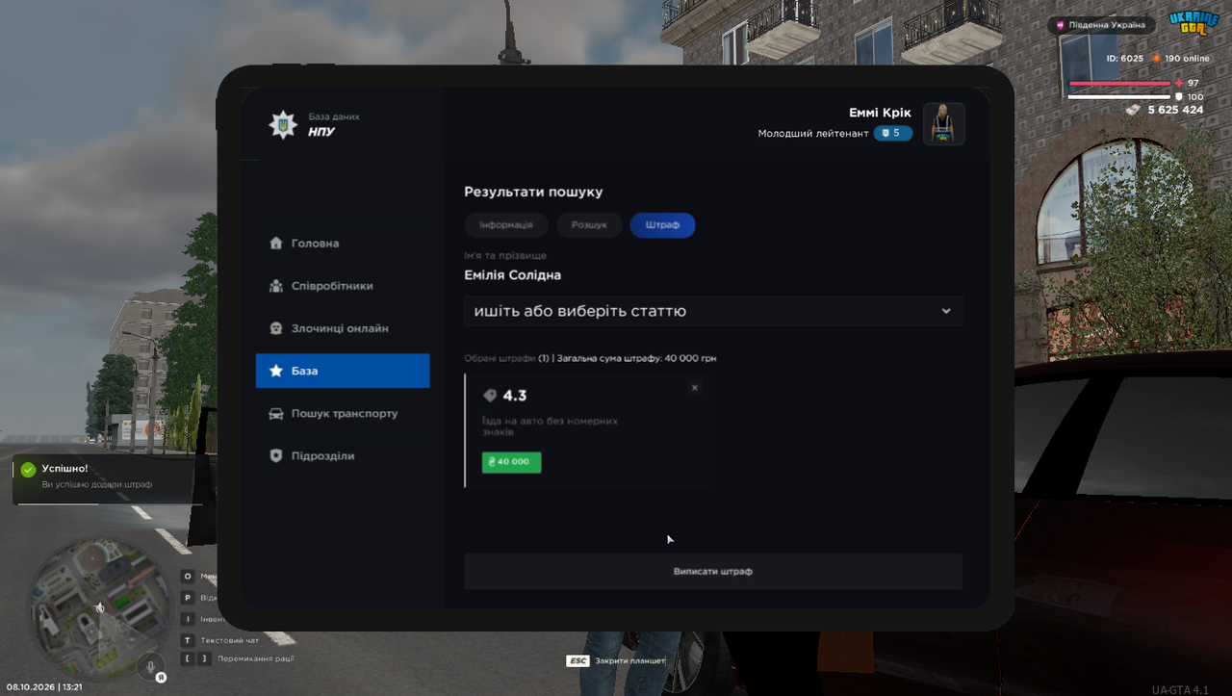1232x696 pixels.
Task: Click the Виписати штраф button
Action: pos(713,571)
